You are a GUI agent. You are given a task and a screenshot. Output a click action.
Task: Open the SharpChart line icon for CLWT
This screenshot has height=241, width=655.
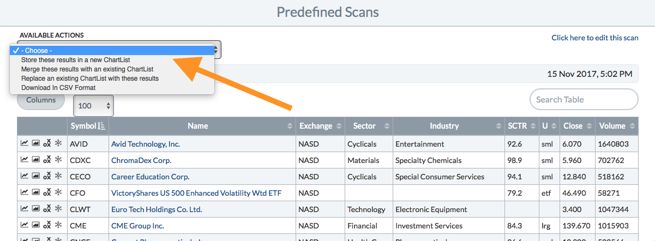25,209
